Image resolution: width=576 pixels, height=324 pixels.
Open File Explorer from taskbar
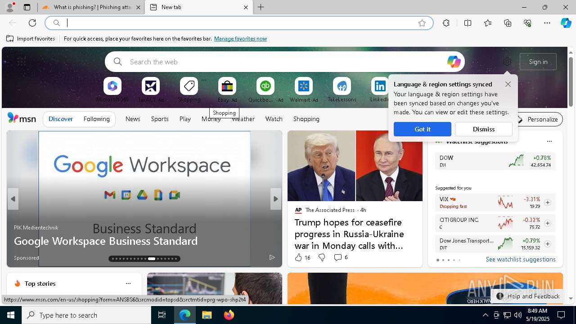point(207,315)
